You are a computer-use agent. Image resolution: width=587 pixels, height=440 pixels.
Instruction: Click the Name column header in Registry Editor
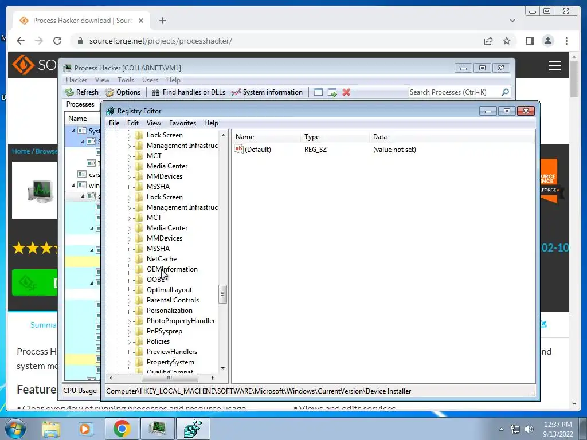266,137
